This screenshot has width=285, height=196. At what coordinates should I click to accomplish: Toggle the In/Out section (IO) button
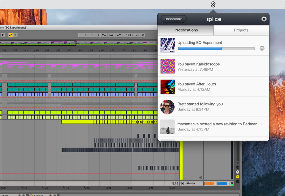pyautogui.click(x=237, y=167)
